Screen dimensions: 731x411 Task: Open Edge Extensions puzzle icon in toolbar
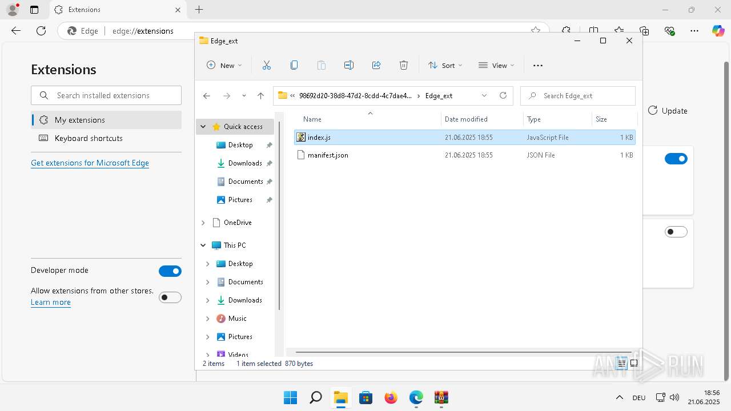coord(566,31)
